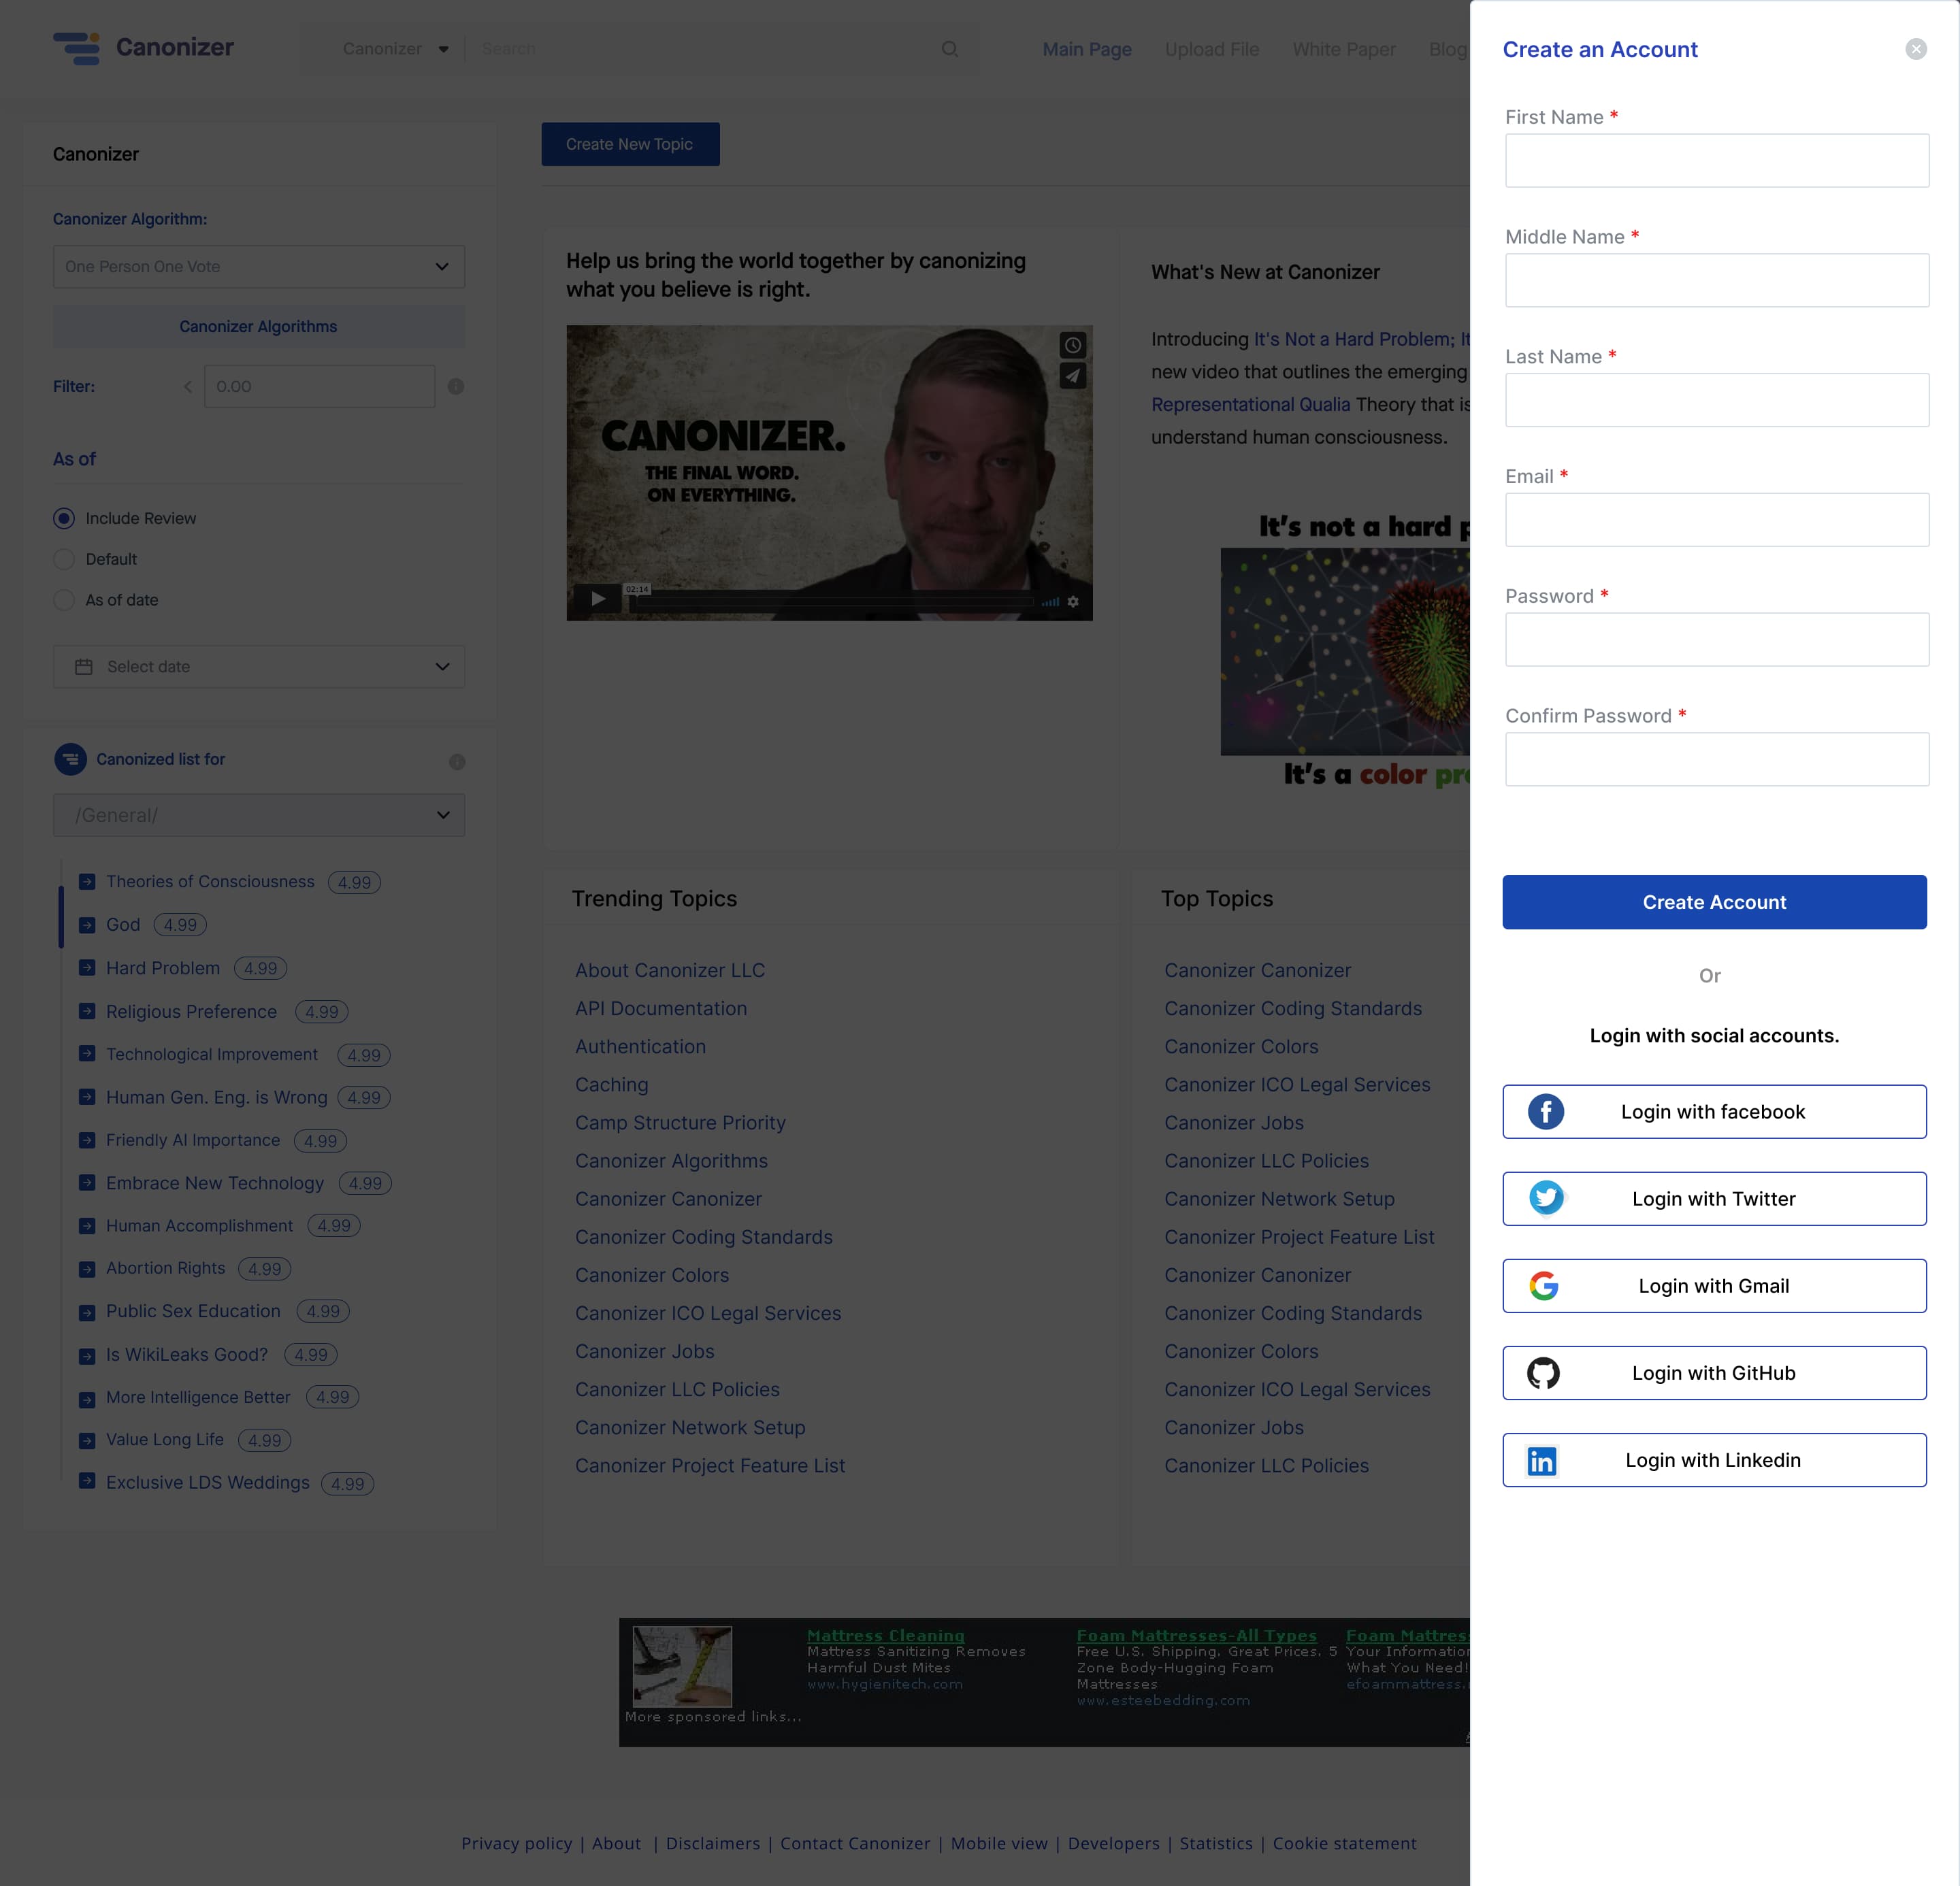Click the Password input field
The width and height of the screenshot is (1960, 1886).
pyautogui.click(x=1716, y=640)
